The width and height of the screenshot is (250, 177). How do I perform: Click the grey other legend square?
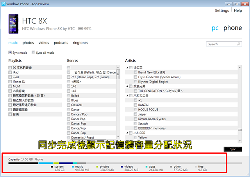(x=171, y=166)
